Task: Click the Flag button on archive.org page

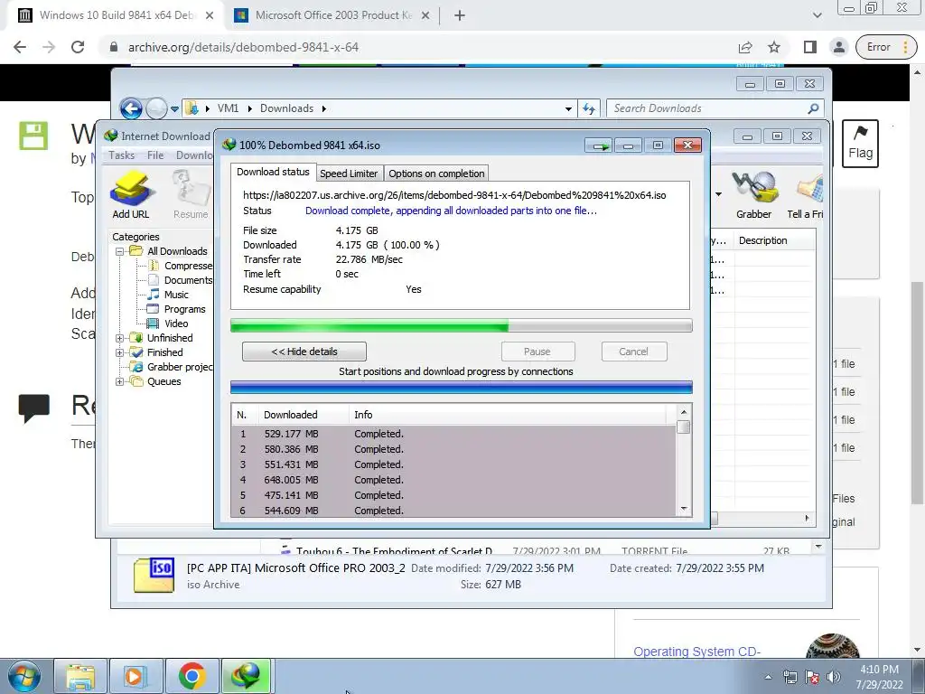Action: [860, 144]
